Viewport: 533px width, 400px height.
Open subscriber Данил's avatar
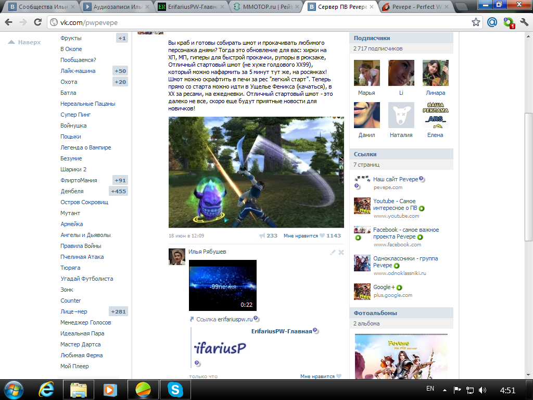367,115
